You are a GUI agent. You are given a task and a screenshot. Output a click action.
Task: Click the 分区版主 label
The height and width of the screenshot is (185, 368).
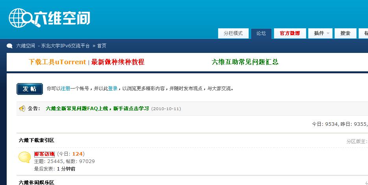point(357,141)
